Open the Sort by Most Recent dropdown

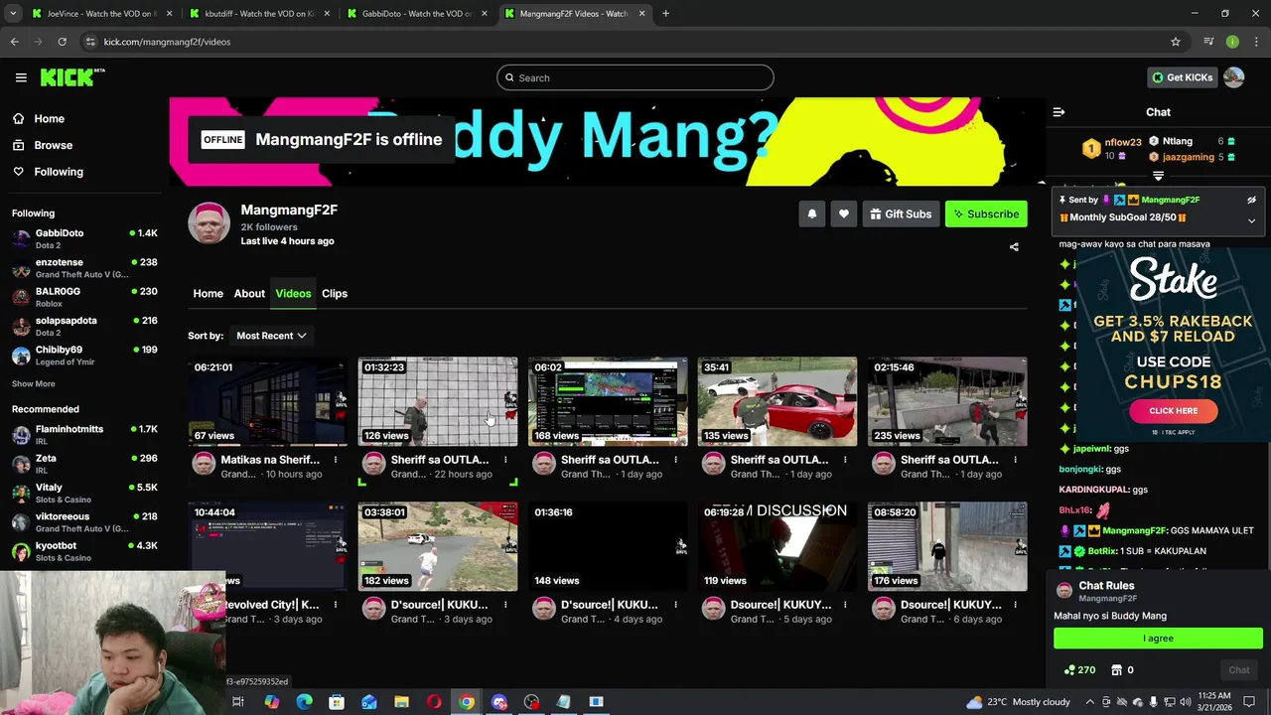pyautogui.click(x=271, y=336)
